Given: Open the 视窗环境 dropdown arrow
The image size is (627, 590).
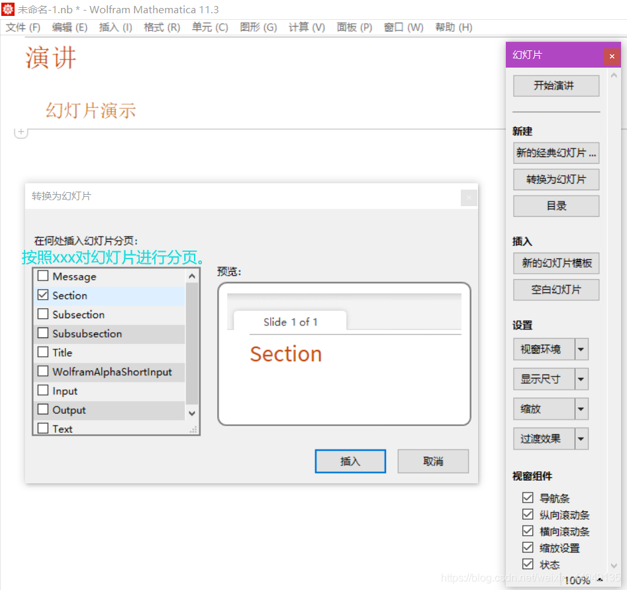Looking at the screenshot, I should (581, 349).
